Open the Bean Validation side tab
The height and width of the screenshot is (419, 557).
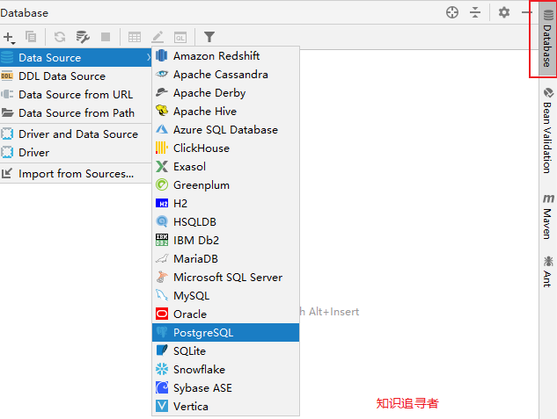(547, 131)
